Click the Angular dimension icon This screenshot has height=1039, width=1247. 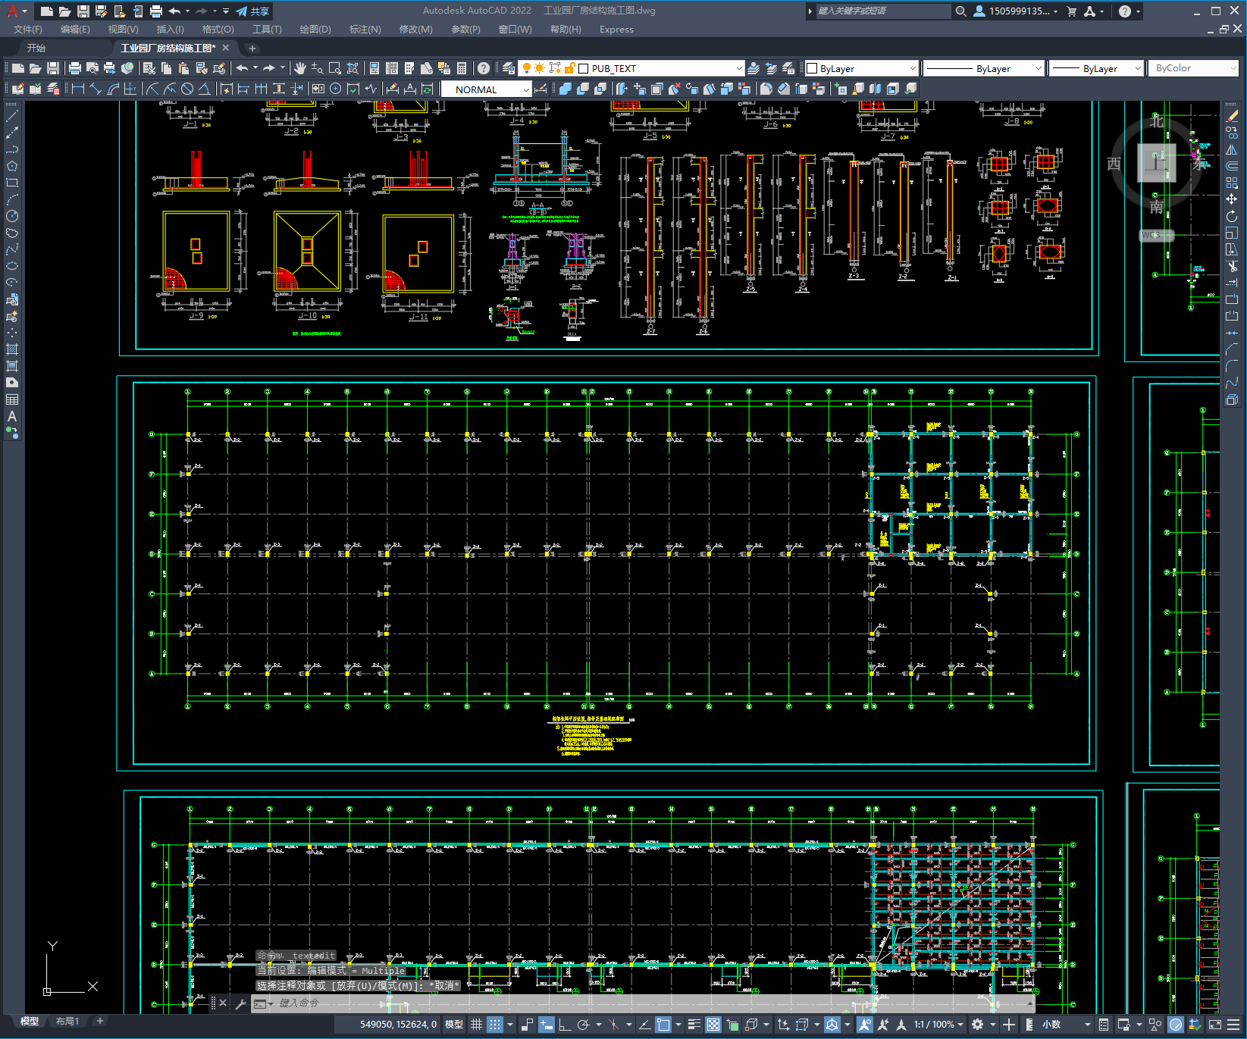pyautogui.click(x=204, y=89)
